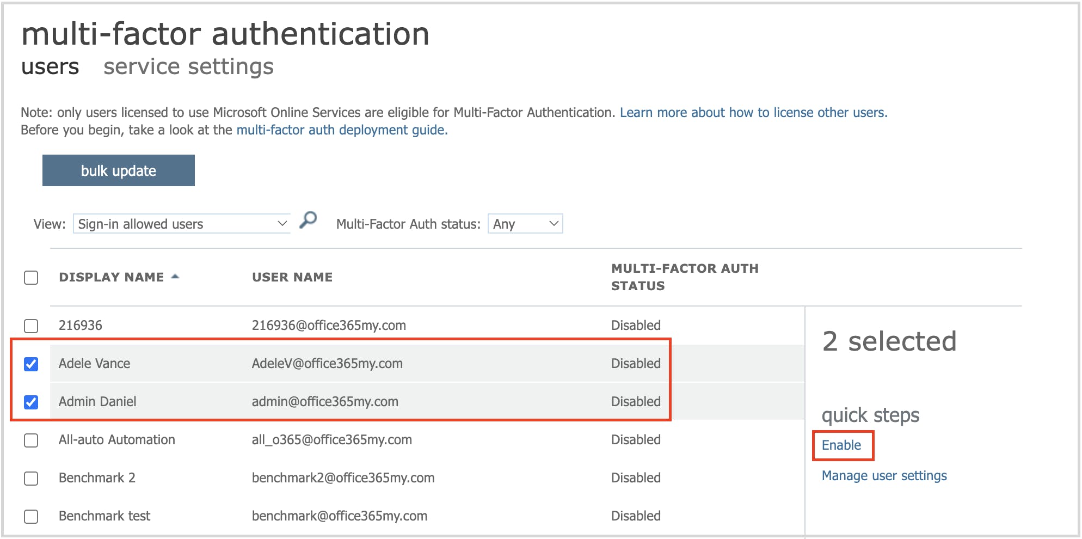Click the Adele Vance display name
Viewport: 1082px width, 539px height.
(x=95, y=363)
